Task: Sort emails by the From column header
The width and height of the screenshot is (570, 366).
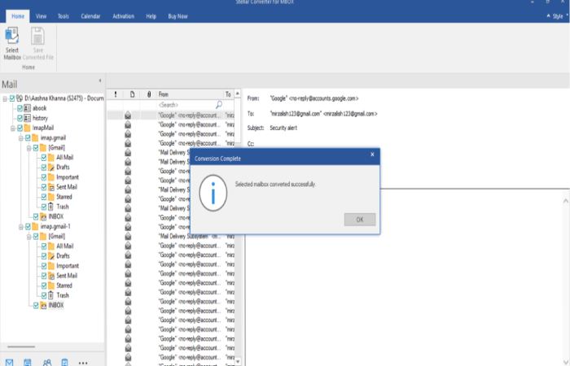Action: pyautogui.click(x=190, y=94)
